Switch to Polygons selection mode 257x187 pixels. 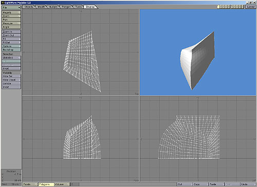coord(46,184)
